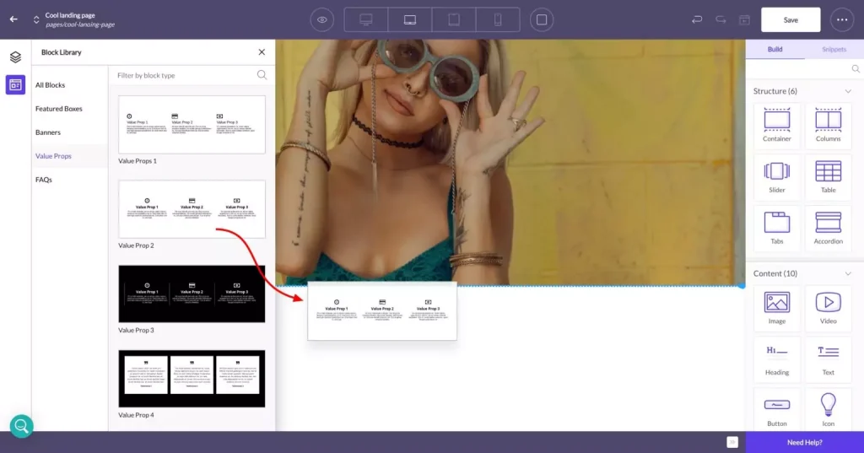864x453 pixels.
Task: Close the Block Library panel
Action: pos(262,51)
